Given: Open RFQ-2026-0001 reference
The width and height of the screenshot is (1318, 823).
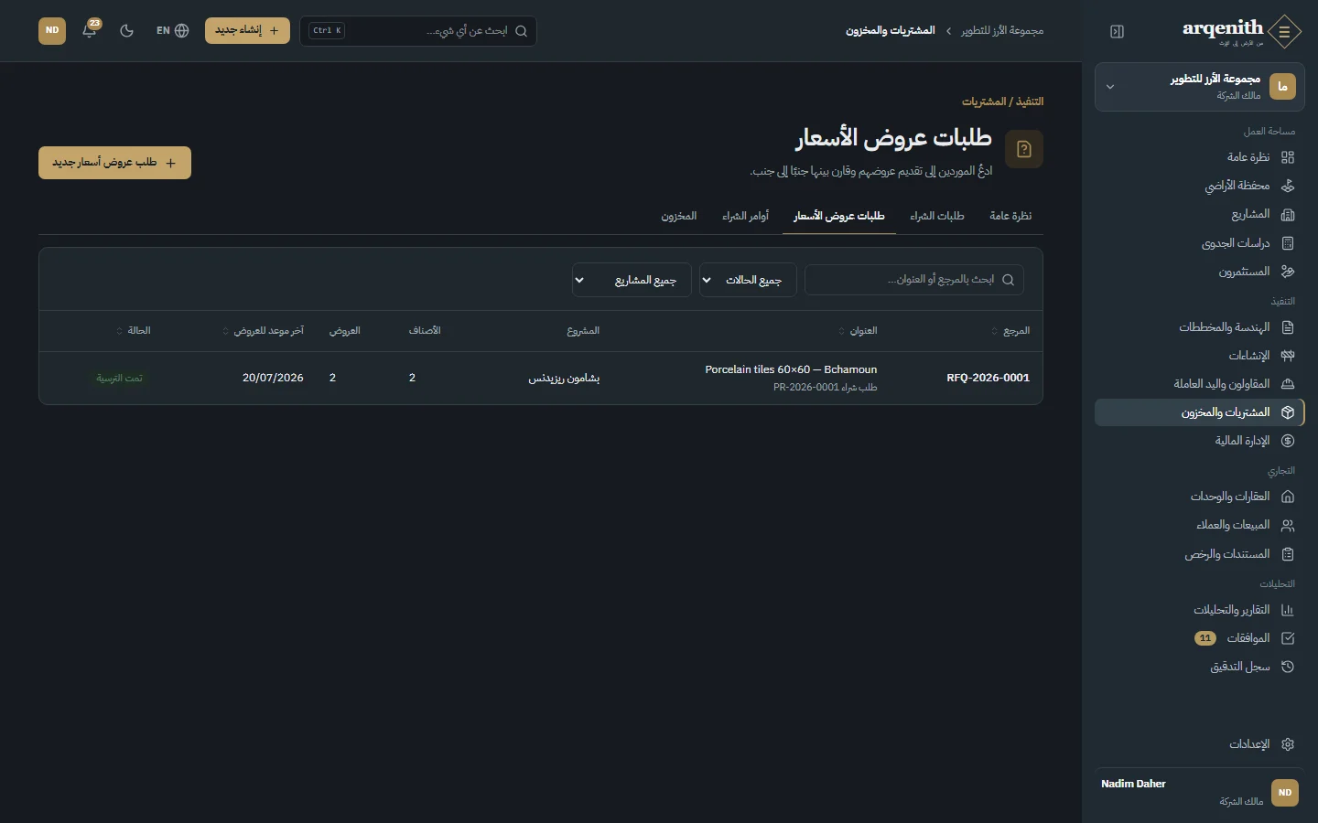Looking at the screenshot, I should pyautogui.click(x=988, y=378).
